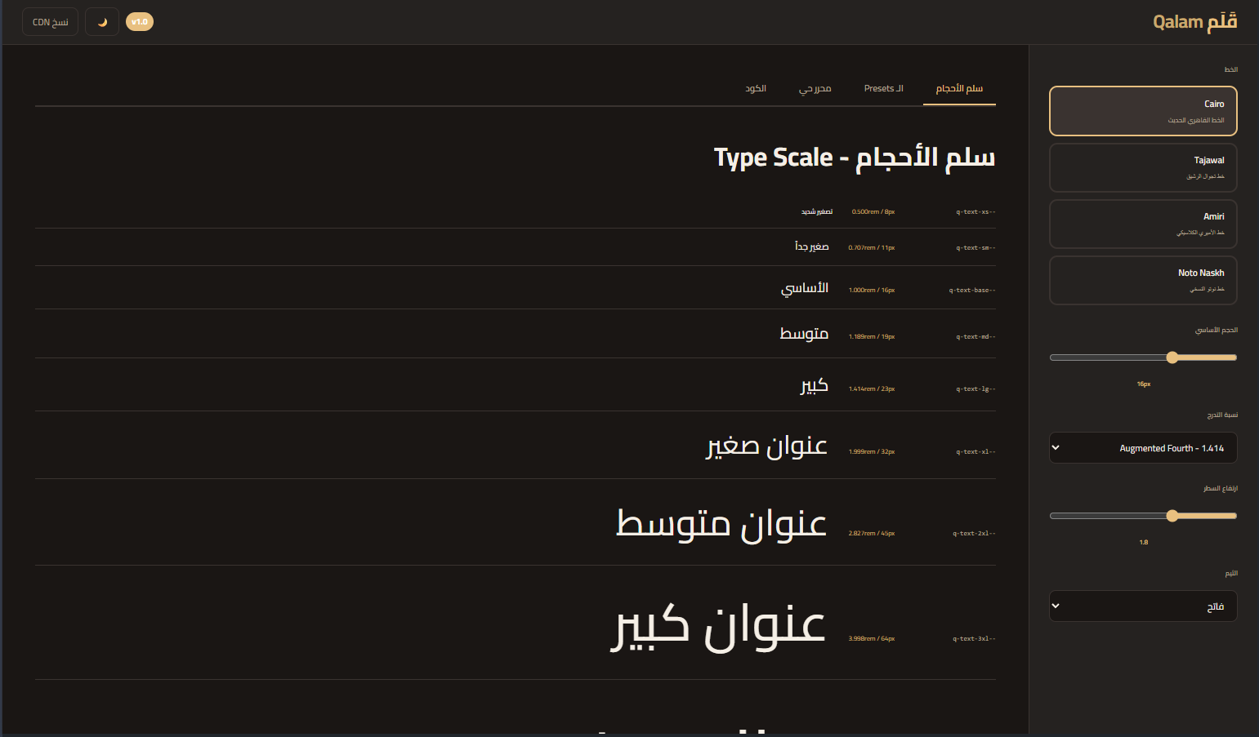Image resolution: width=1259 pixels, height=737 pixels.
Task: Click the q-text-2xl-- variable name
Action: (x=974, y=534)
